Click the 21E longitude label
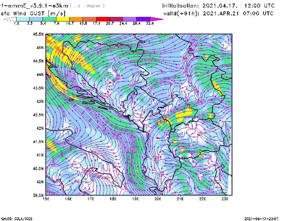Image resolution: width=286 pixels, height=221 pixels. [x=180, y=199]
